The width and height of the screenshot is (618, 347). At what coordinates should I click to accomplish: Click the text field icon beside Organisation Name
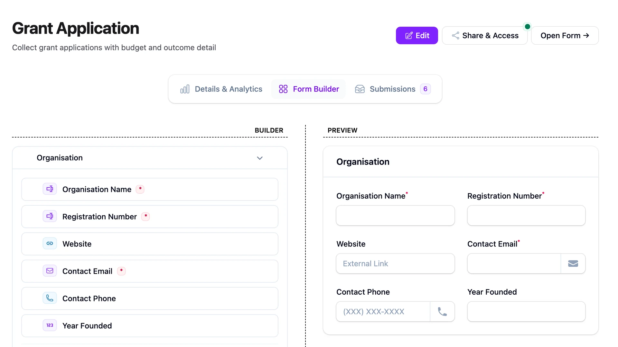coord(50,189)
